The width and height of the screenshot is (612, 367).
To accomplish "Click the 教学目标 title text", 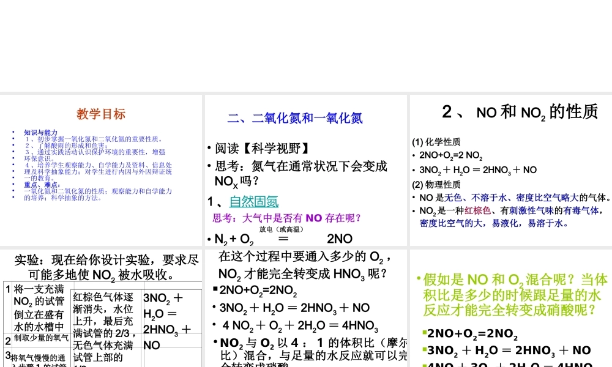I will click(x=101, y=114).
